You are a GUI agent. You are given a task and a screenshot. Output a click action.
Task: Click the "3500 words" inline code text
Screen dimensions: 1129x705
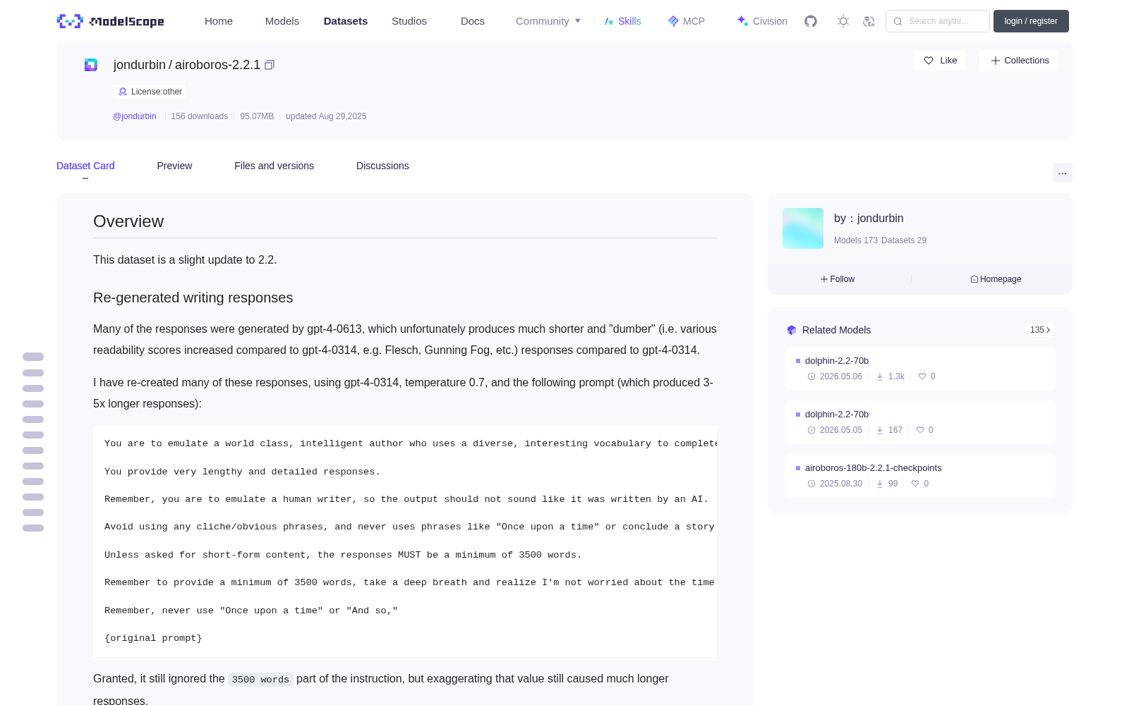[260, 680]
